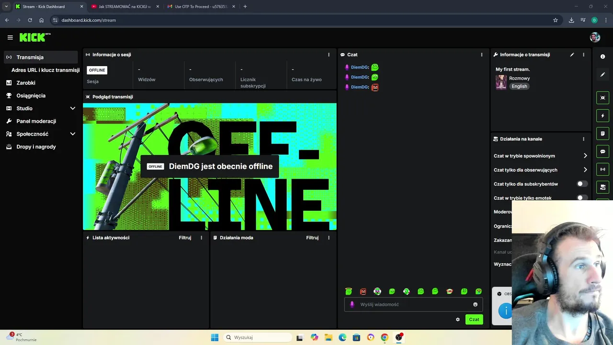Click the Rozmowy category name
This screenshot has width=613, height=345.
(519, 78)
